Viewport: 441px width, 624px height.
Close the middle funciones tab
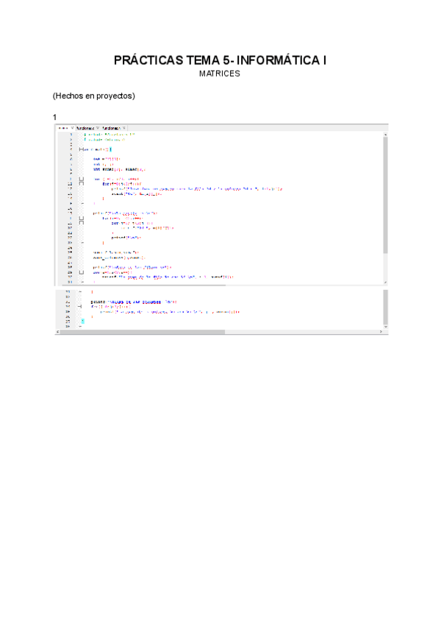(x=98, y=128)
